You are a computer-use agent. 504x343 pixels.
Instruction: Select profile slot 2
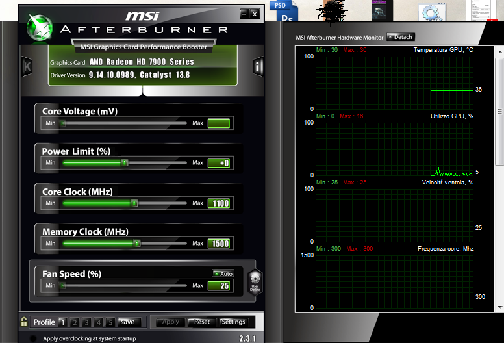tap(75, 322)
